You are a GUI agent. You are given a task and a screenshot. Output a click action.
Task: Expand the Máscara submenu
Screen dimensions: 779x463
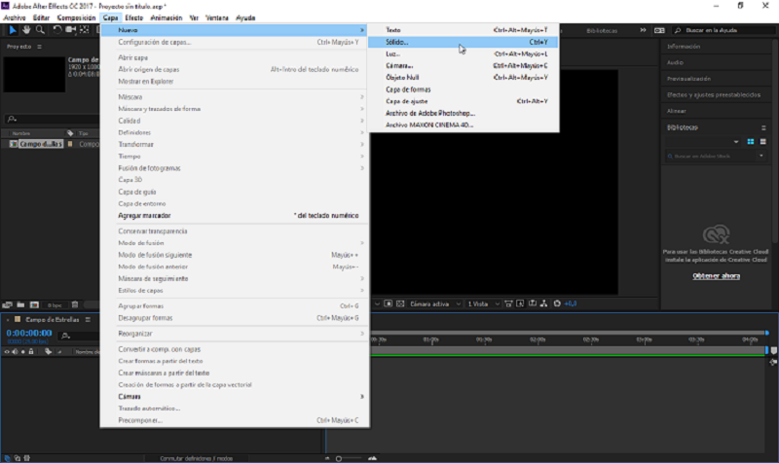[235, 96]
